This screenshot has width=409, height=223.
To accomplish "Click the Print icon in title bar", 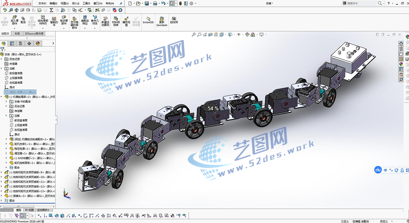I will coord(155,4).
